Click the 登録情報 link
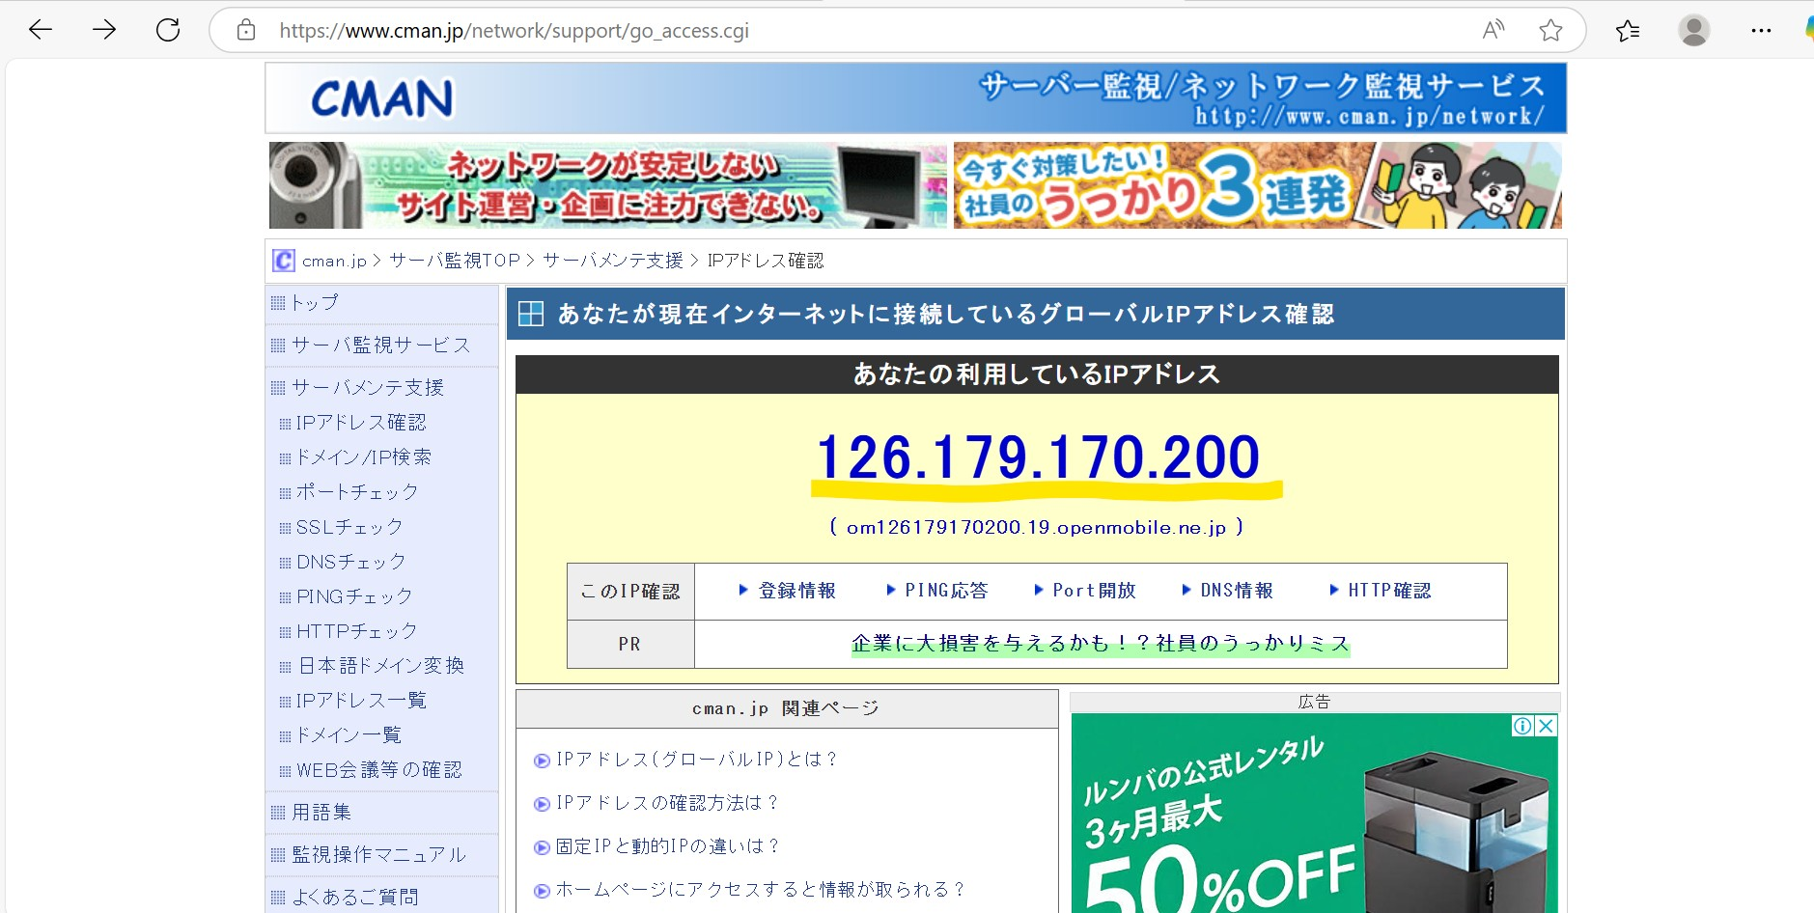This screenshot has height=913, width=1814. click(796, 591)
